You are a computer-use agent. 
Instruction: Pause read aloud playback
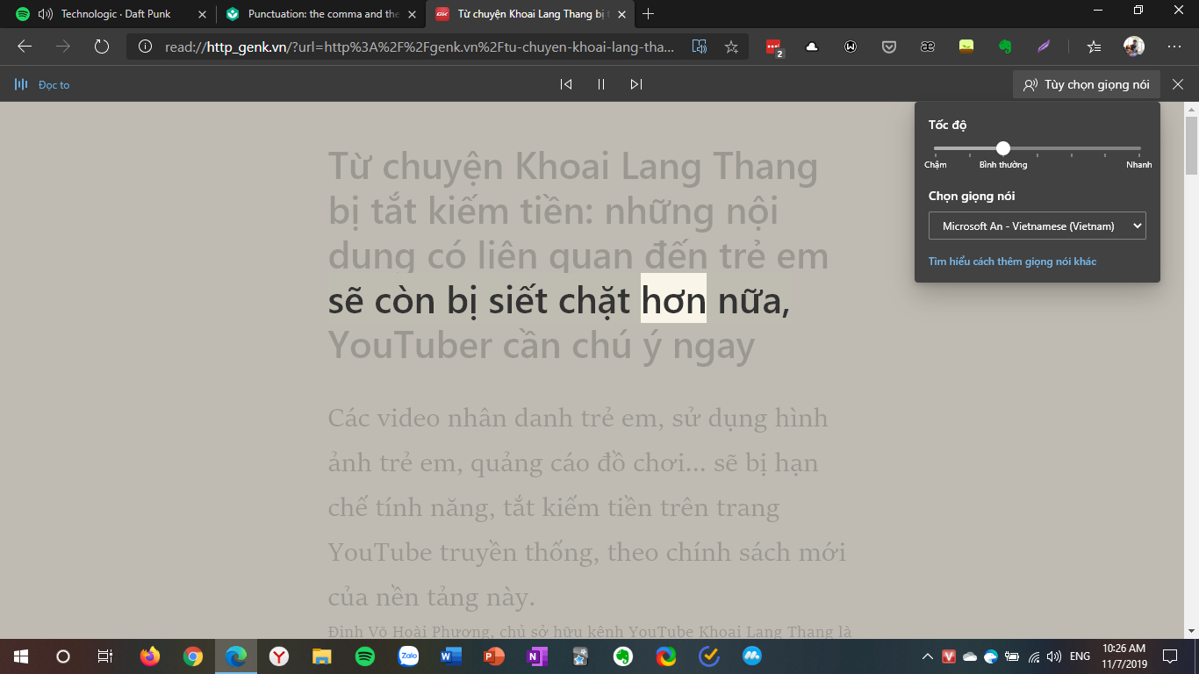coord(601,84)
